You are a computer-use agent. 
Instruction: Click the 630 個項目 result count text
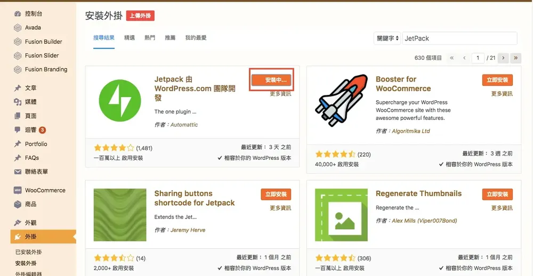(x=428, y=58)
